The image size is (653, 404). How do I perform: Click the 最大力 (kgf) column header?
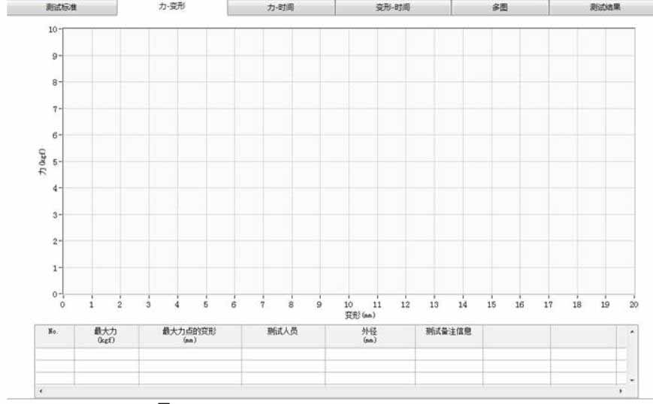(106, 335)
